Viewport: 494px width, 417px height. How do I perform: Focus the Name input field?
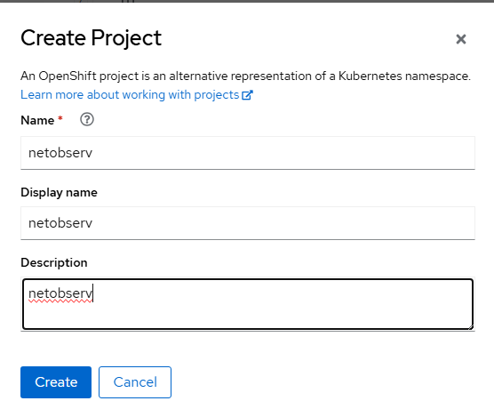[x=248, y=153]
